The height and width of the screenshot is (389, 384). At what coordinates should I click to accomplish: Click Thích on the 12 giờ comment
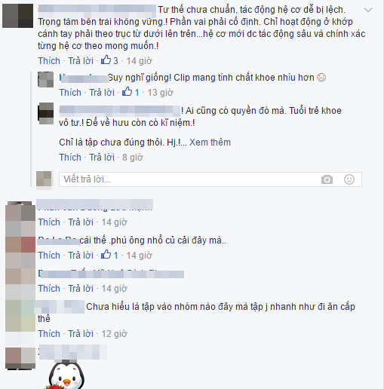49,333
